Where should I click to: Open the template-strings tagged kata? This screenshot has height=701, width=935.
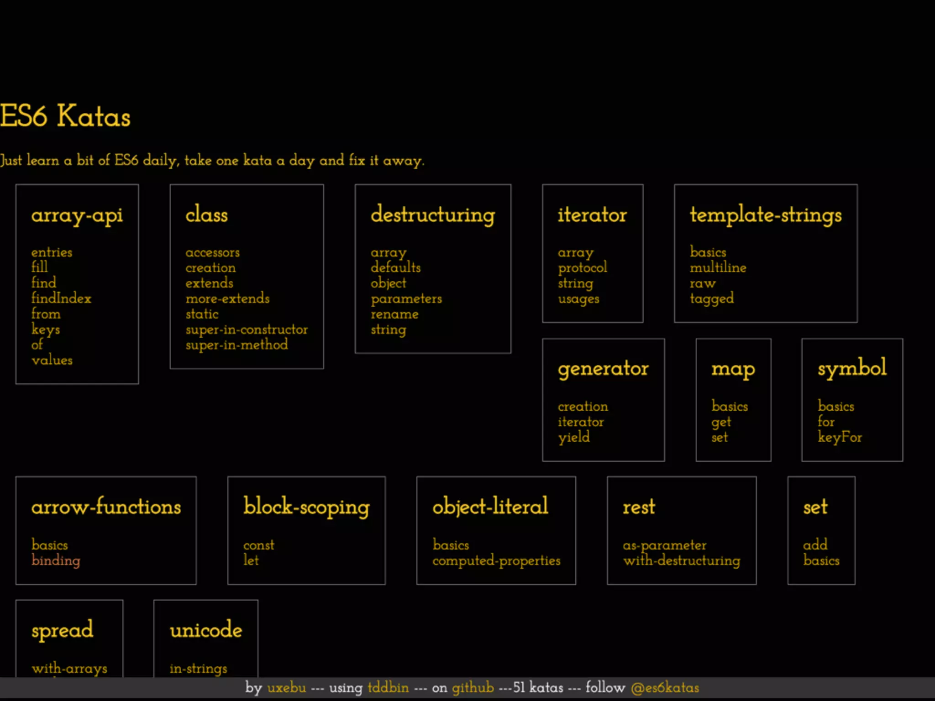711,298
